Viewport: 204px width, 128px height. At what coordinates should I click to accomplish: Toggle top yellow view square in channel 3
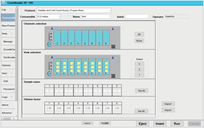point(71,63)
